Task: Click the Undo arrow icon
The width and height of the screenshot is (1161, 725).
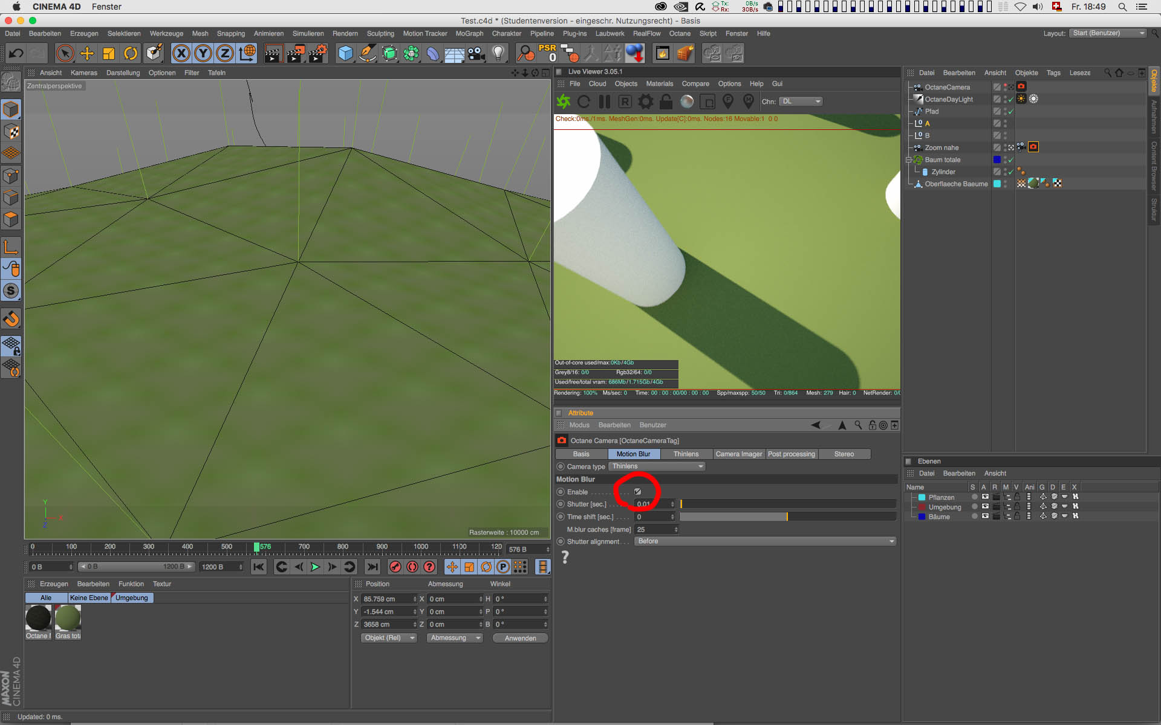Action: (x=16, y=54)
